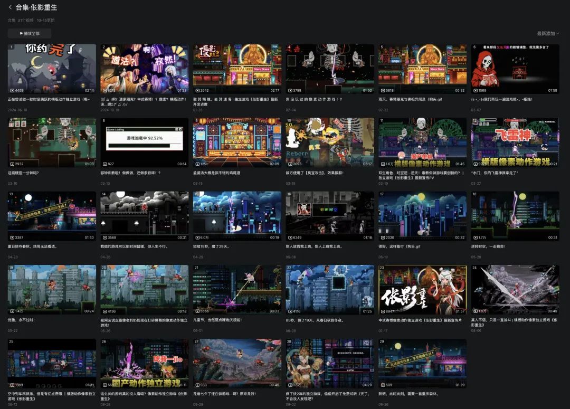570x409 pixels.
Task: Open video 23 thumbnail with 伥影重生 calligraphy
Action: [x=422, y=290]
